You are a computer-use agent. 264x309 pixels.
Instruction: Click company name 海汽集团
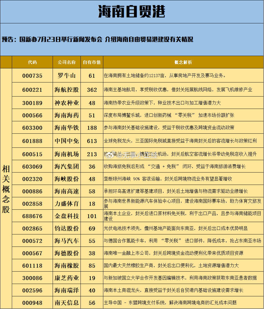coord(67,167)
